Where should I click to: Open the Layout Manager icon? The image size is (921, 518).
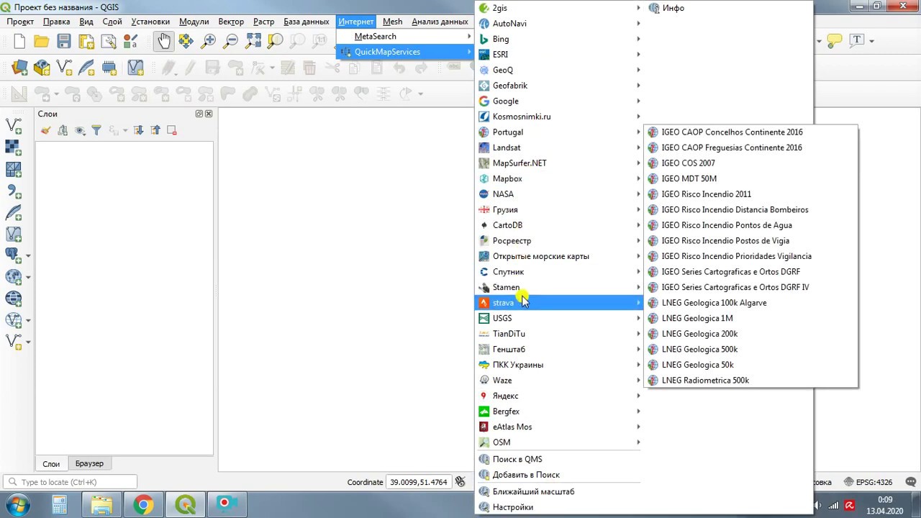coord(109,41)
